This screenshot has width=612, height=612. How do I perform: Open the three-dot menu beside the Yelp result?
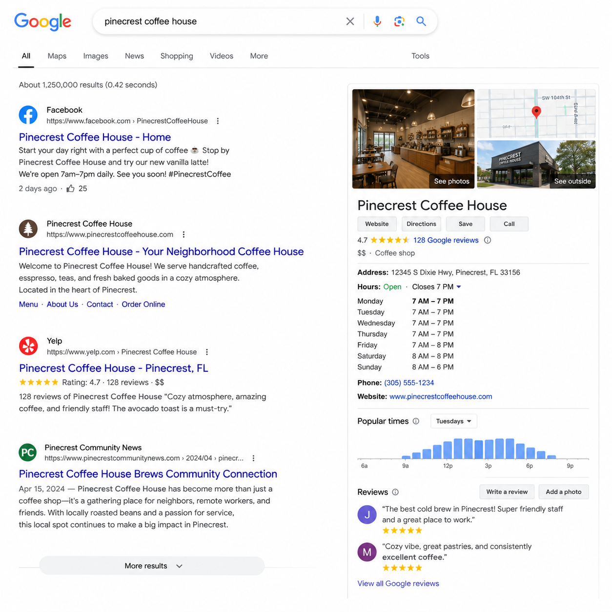pos(207,352)
